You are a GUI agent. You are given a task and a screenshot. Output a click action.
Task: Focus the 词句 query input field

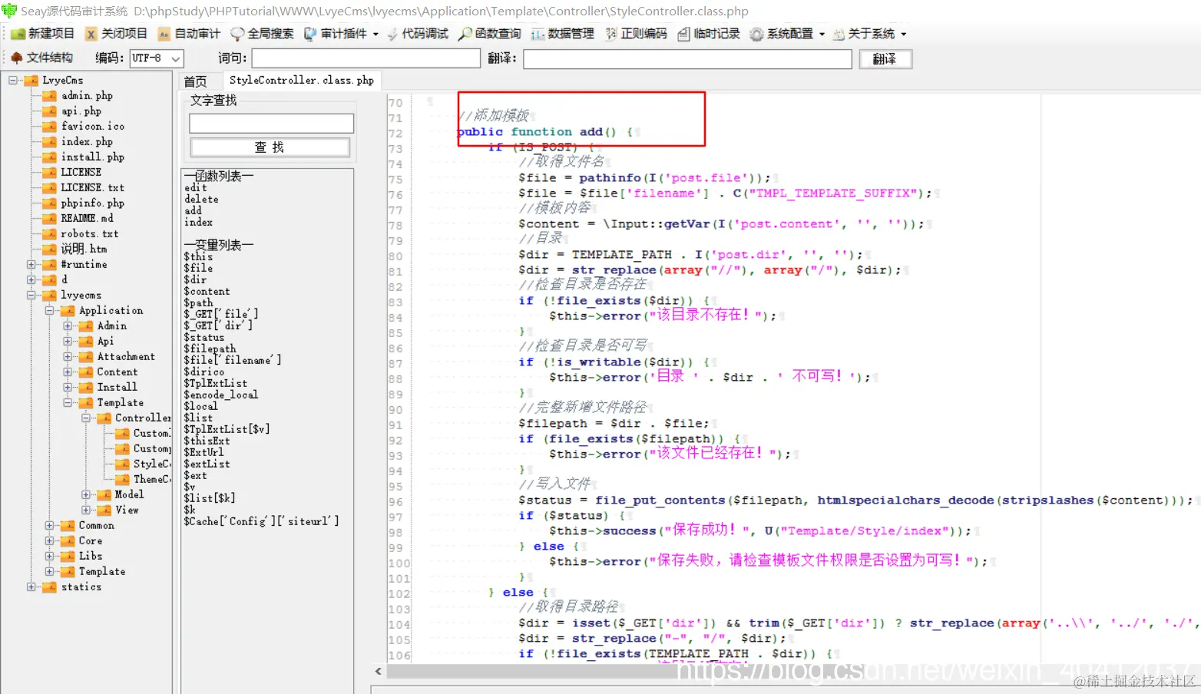point(366,58)
